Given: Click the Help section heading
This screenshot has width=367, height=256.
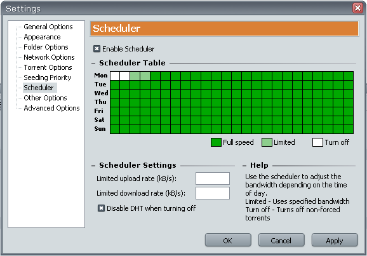Looking at the screenshot, I should coord(259,165).
